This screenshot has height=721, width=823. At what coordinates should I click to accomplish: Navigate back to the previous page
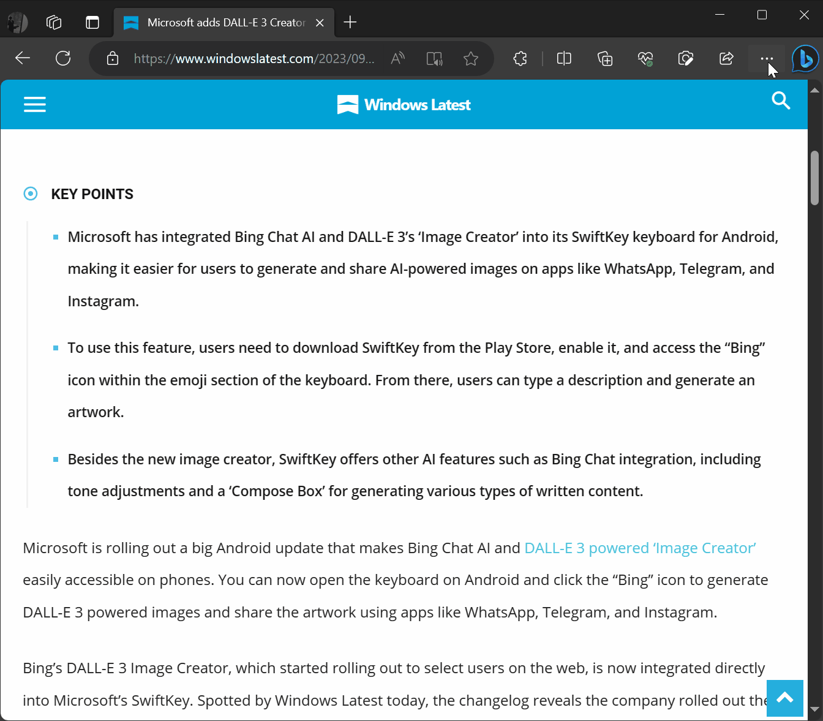(x=23, y=58)
